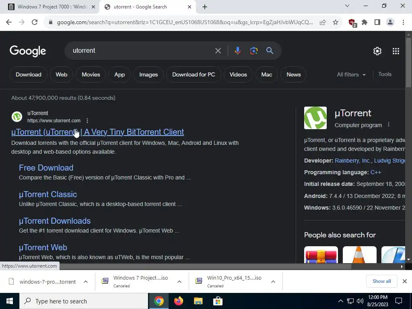Open Google quick settings gear

pos(377,51)
